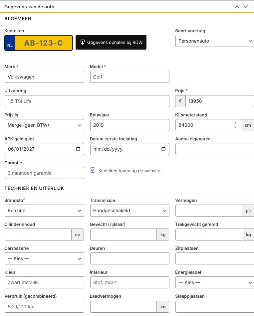Click the Kilometerstand field showing 84000
This screenshot has width=254, height=316.
point(208,125)
